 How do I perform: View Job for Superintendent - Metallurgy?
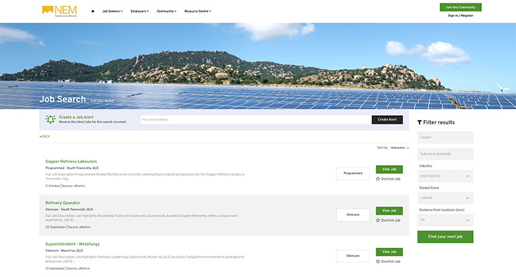point(389,252)
